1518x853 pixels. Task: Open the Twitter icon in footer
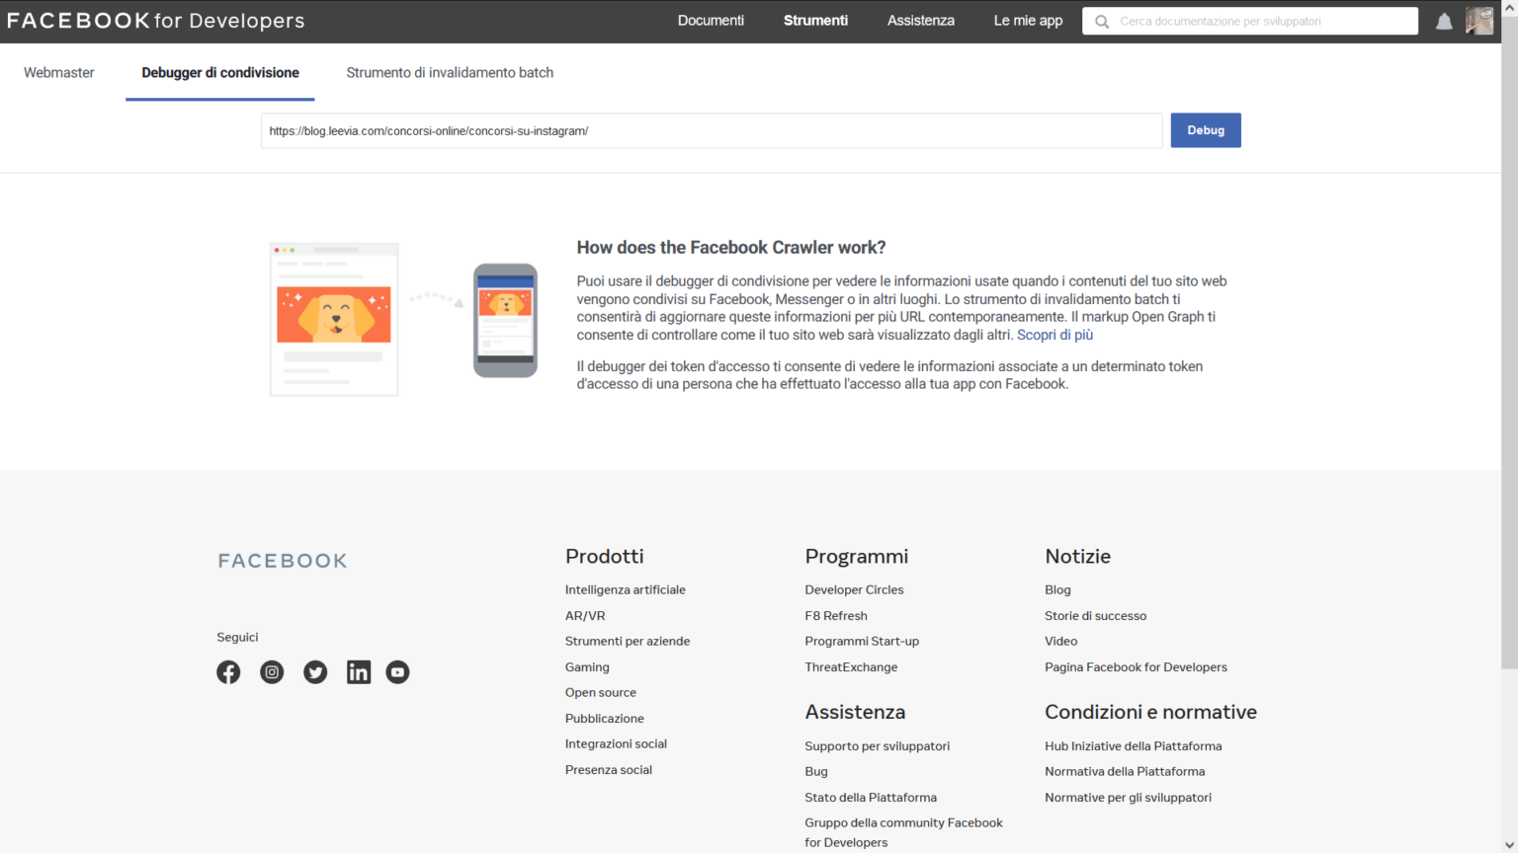point(315,672)
